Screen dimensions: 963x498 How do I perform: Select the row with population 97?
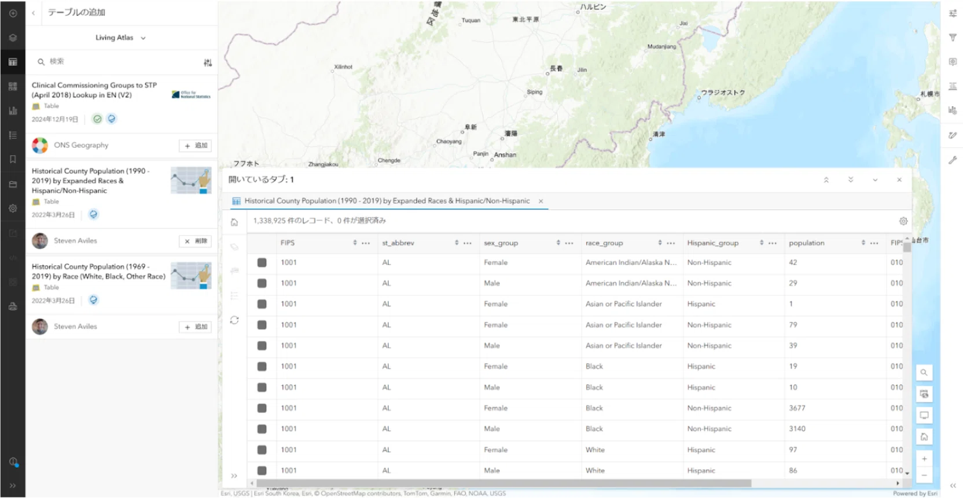[262, 450]
